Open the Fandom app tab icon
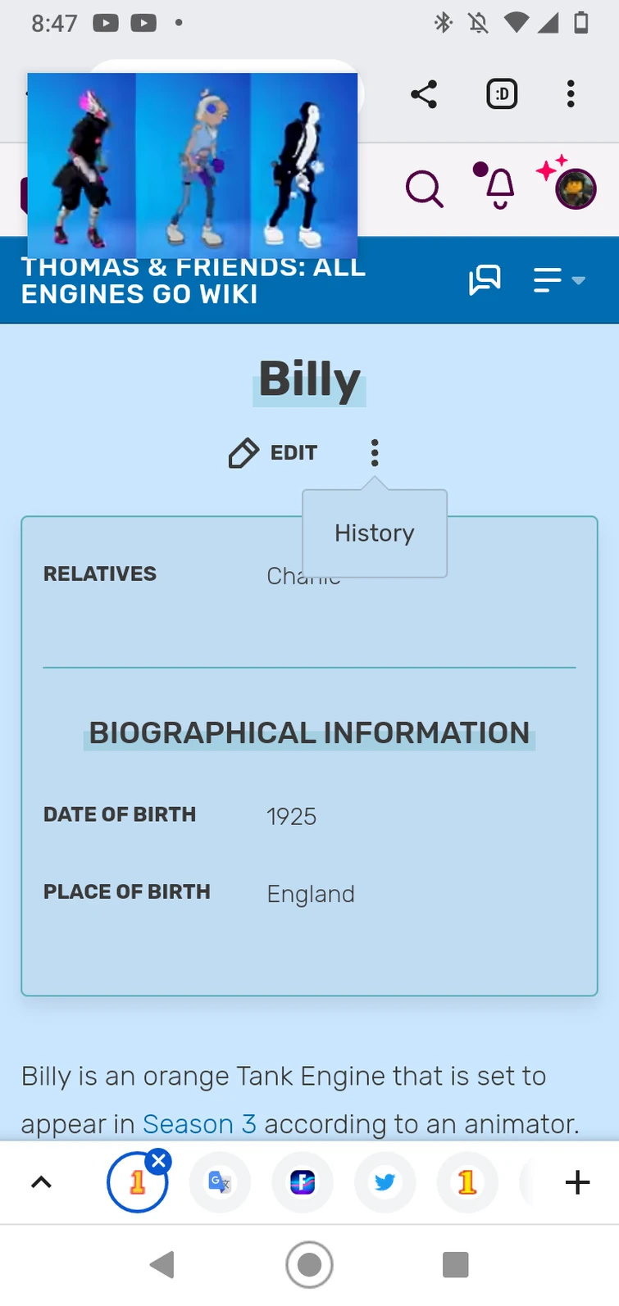This screenshot has height=1306, width=619. tap(302, 1182)
